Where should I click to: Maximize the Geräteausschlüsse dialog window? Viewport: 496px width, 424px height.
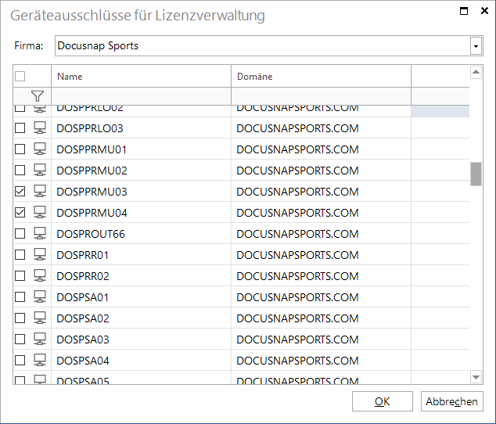[x=464, y=11]
